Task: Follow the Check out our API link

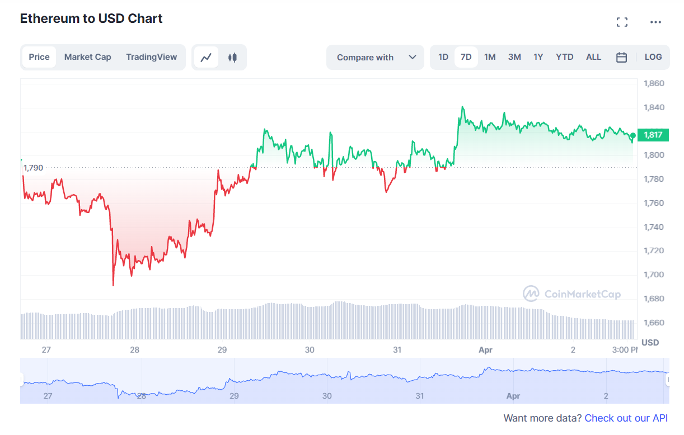Action: [626, 418]
